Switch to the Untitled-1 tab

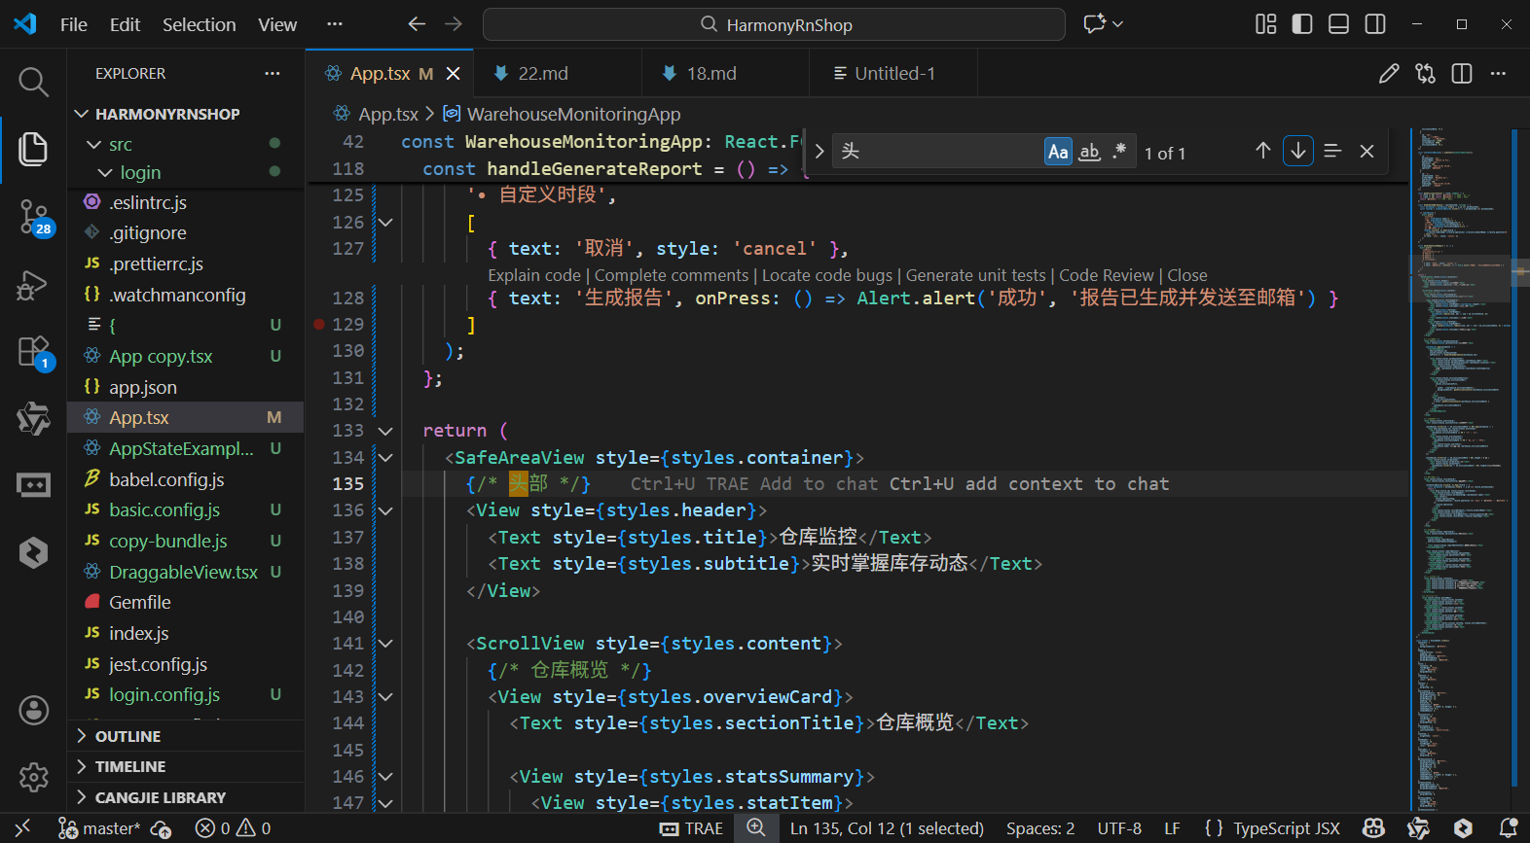[x=893, y=74]
